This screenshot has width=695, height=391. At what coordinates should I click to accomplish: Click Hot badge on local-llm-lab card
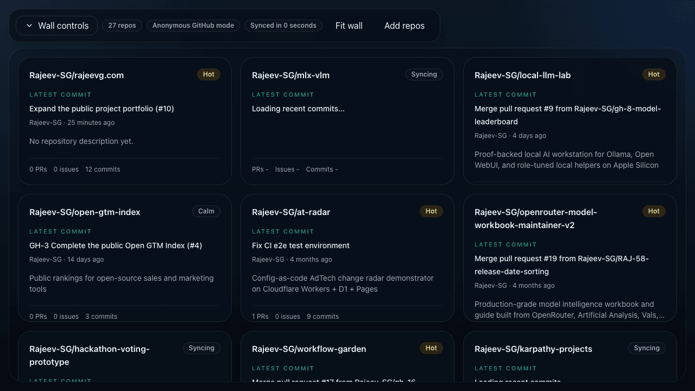click(654, 74)
